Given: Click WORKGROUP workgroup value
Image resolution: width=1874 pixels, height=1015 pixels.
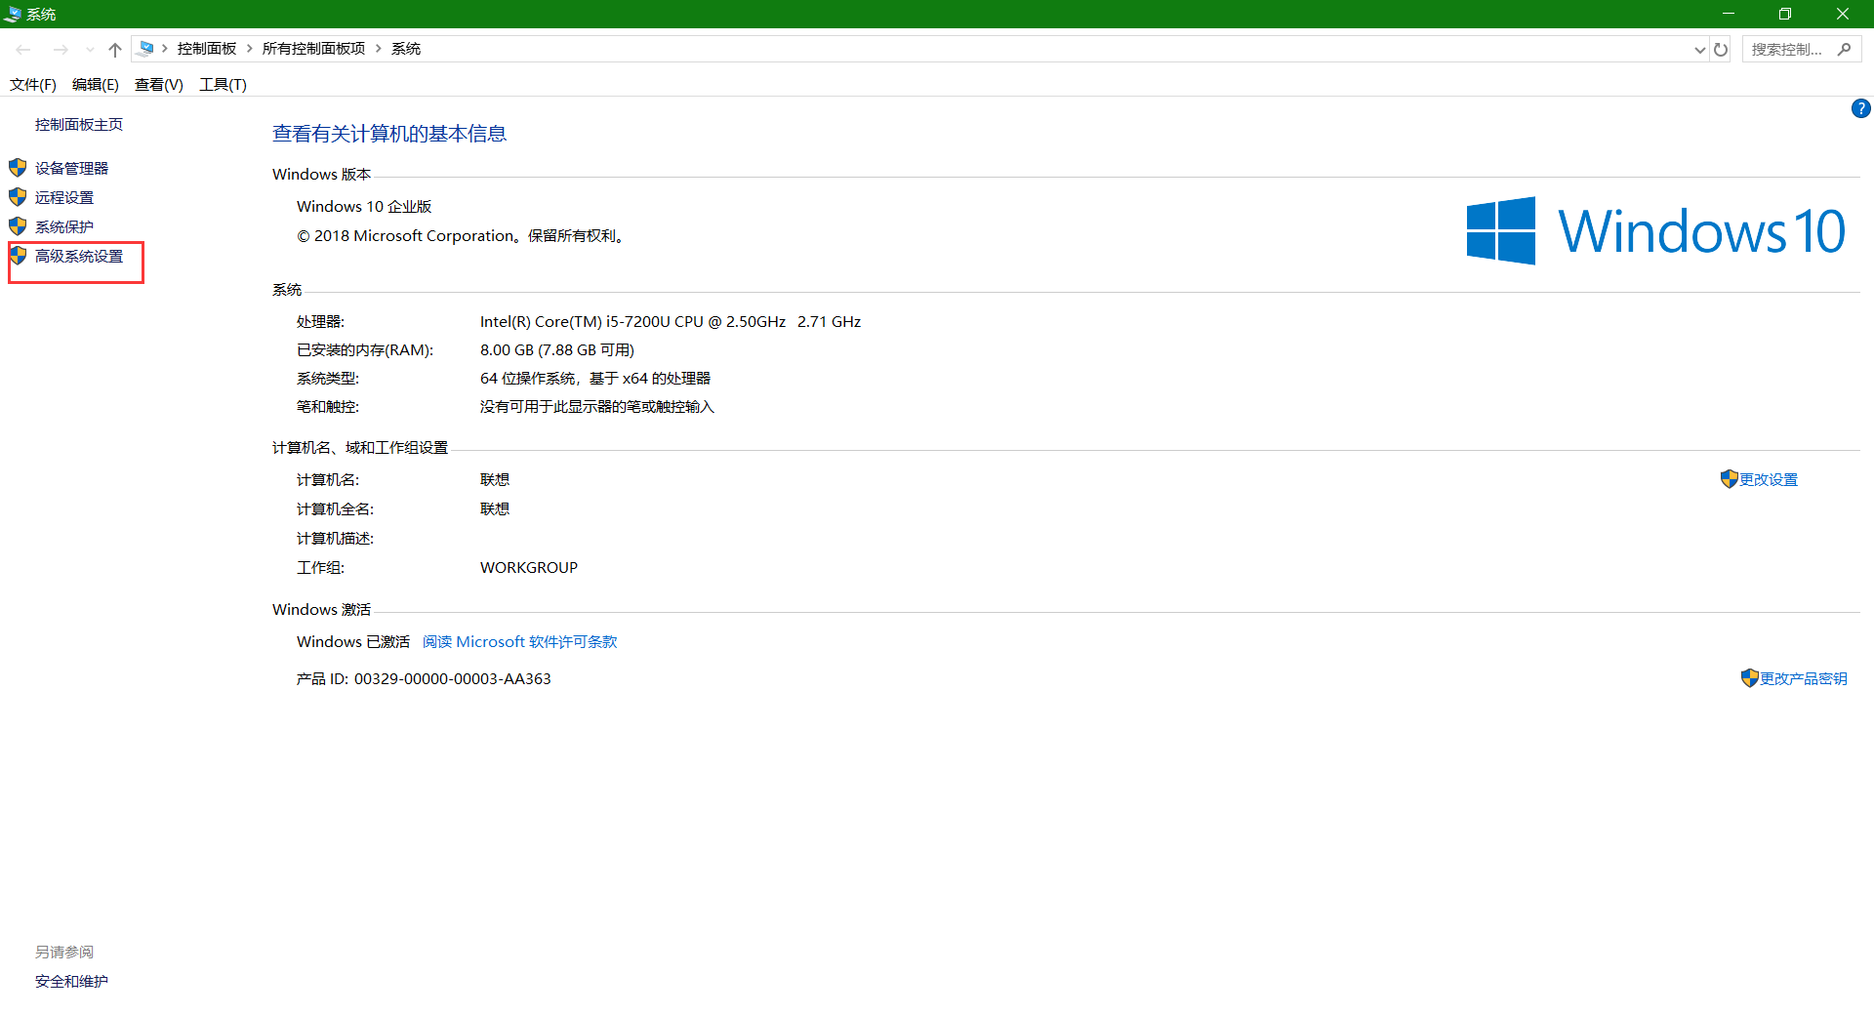Looking at the screenshot, I should click(529, 567).
